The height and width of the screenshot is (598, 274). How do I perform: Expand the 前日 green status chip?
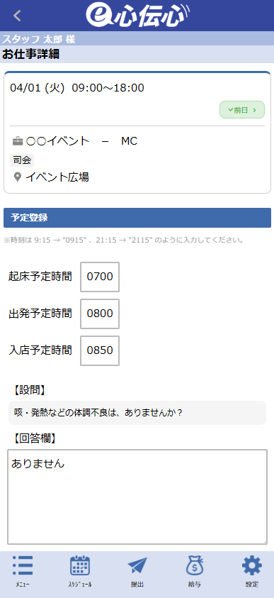point(242,110)
